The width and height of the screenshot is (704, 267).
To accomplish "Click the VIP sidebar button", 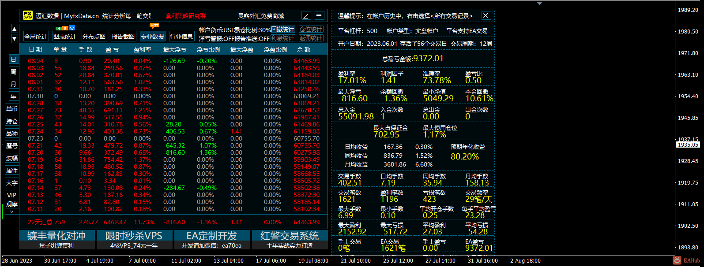I will point(12,195).
